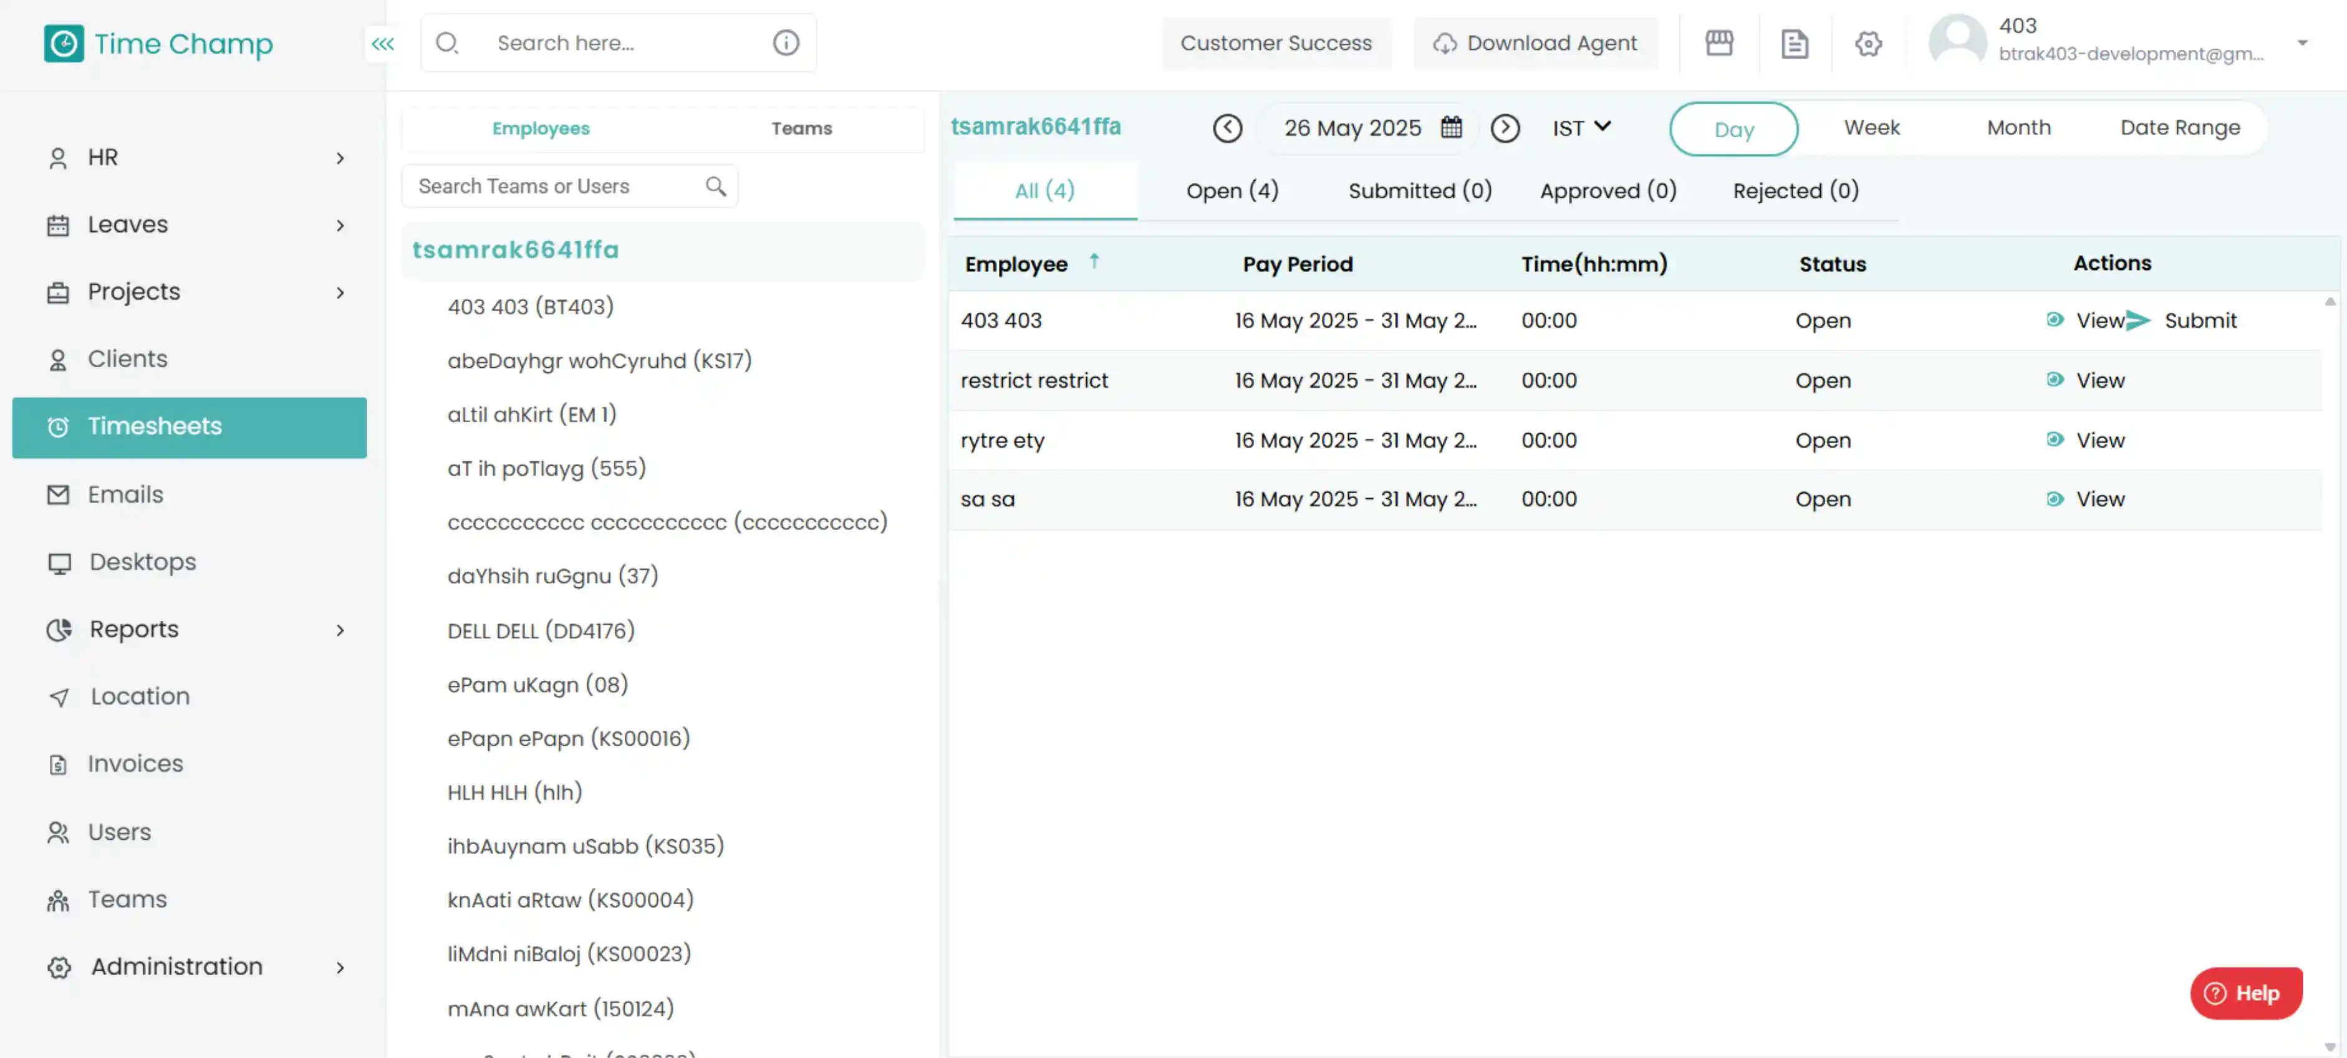Select employee DELL DELL (DD4176)
The image size is (2347, 1058).
click(x=541, y=632)
